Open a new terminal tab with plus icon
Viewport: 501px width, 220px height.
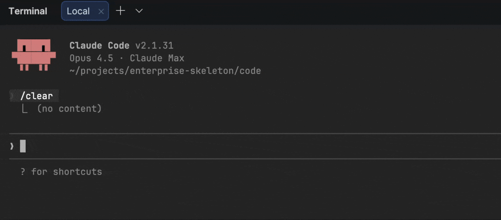click(x=120, y=11)
